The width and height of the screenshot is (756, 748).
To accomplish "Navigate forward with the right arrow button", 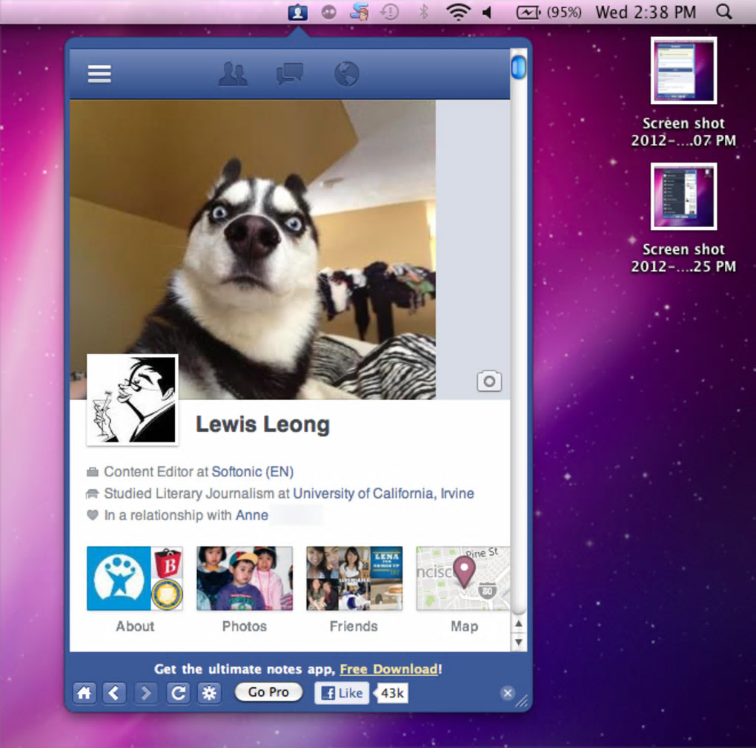I will pos(145,693).
